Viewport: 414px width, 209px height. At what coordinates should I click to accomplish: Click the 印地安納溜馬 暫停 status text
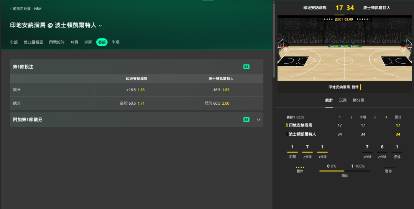click(343, 87)
